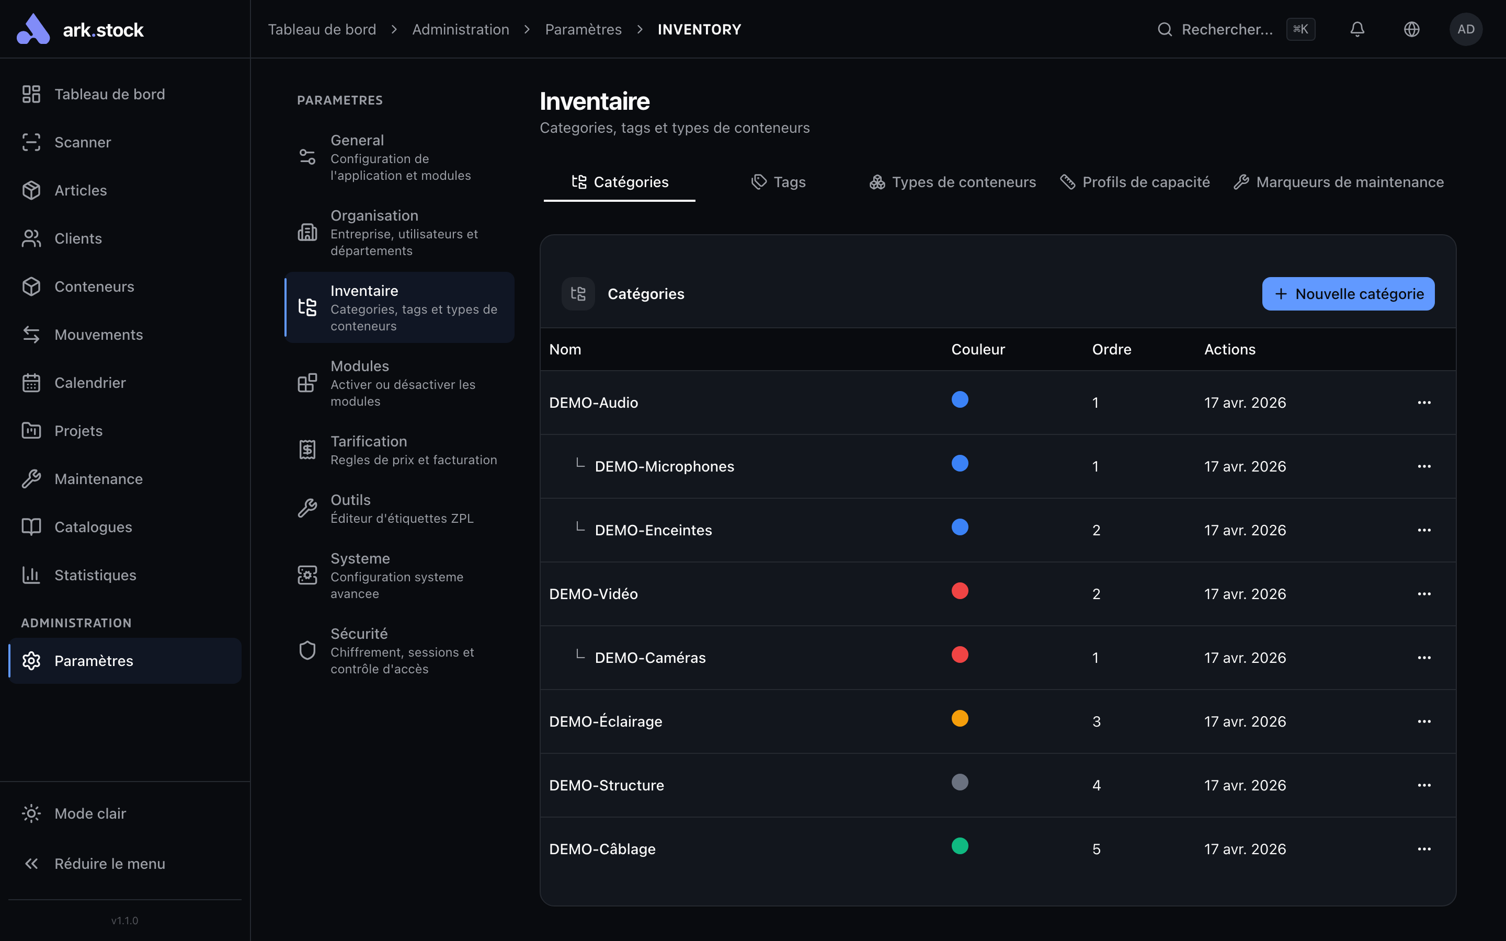Switch to Profils de capacité tab
1506x941 pixels.
[1135, 182]
